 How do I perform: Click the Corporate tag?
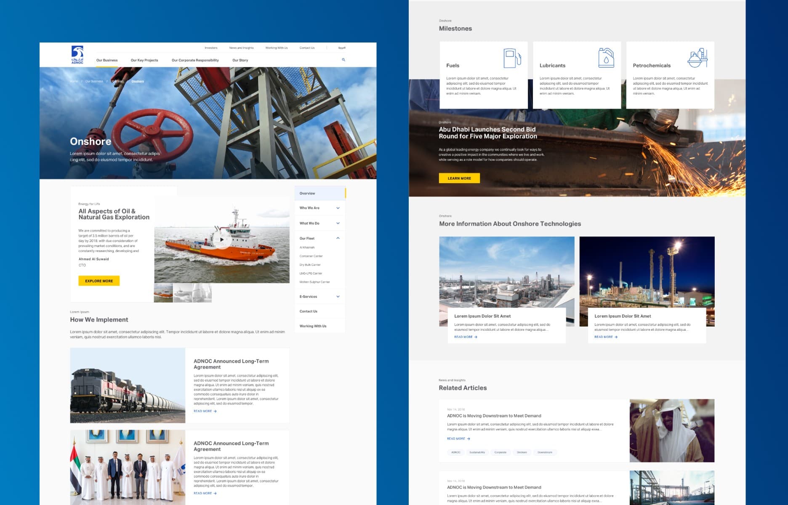coord(500,452)
